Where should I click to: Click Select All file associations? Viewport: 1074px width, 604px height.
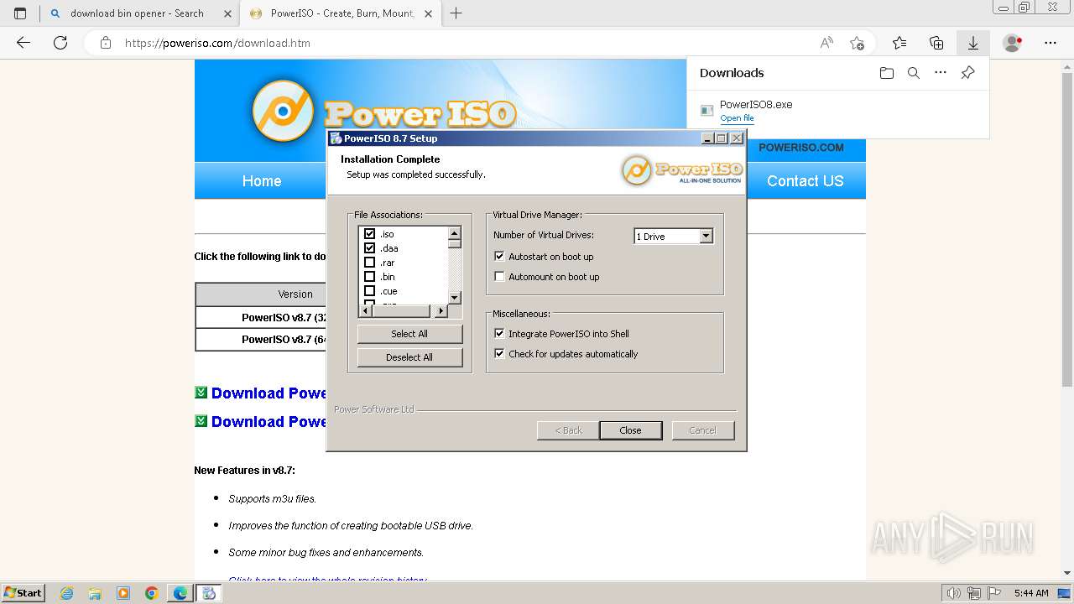(x=409, y=334)
